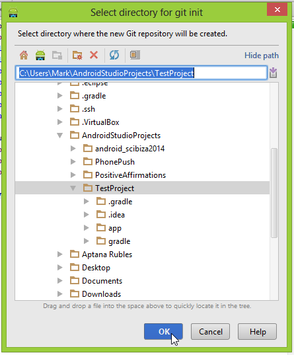294x355 pixels.
Task: Click into the directory path text field
Action: coord(141,73)
